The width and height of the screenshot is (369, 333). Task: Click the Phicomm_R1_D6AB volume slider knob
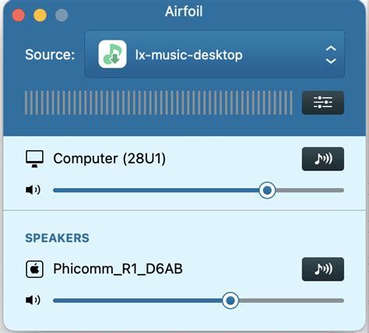[230, 300]
